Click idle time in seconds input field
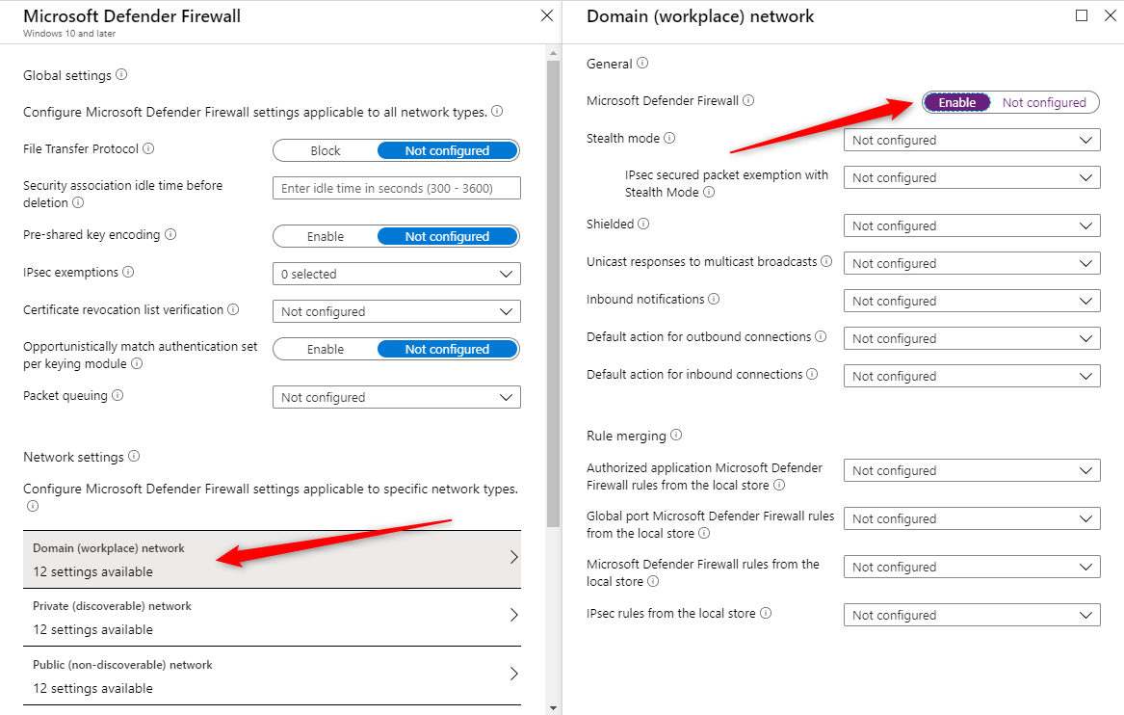 click(397, 188)
